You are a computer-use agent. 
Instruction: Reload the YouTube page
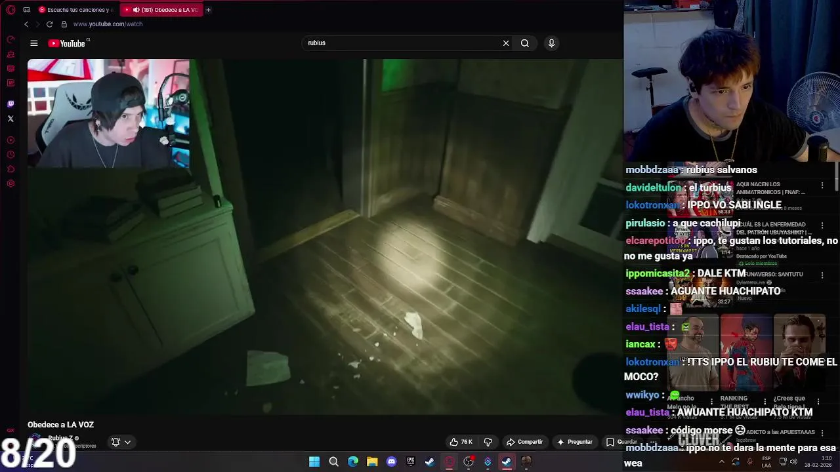49,24
